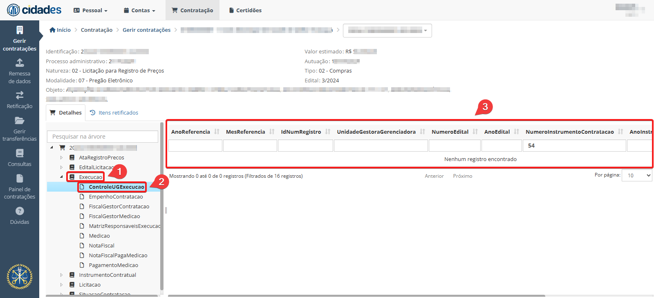Select the FiscalGestorContratacao tree item
The height and width of the screenshot is (298, 654).
pos(119,206)
